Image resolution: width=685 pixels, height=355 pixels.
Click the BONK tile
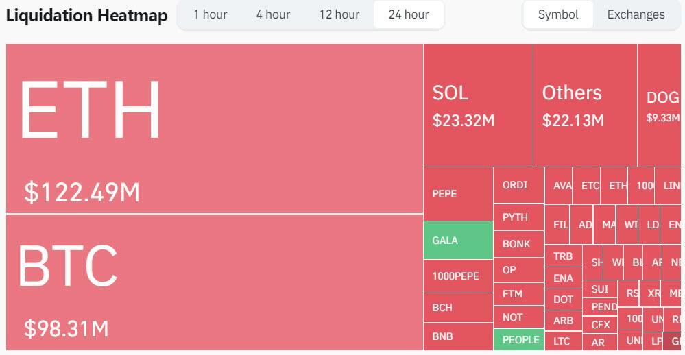pos(518,244)
